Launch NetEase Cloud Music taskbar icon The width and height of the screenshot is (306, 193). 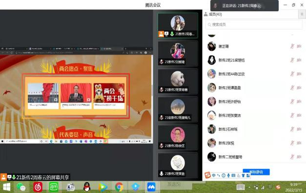(x=38, y=187)
